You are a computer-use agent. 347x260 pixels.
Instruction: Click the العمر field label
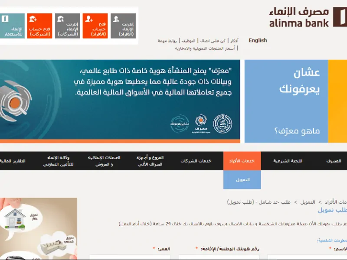[x=164, y=249]
